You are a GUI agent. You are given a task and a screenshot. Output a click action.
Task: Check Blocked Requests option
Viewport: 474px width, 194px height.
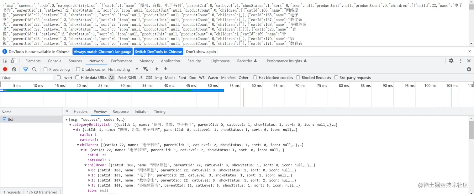[x=298, y=78]
